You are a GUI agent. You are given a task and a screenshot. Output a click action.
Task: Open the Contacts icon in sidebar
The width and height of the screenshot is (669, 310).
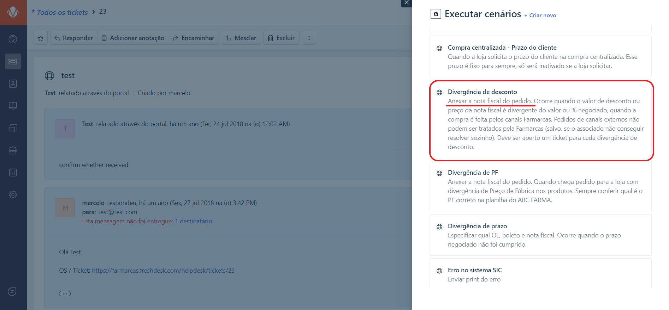13,84
